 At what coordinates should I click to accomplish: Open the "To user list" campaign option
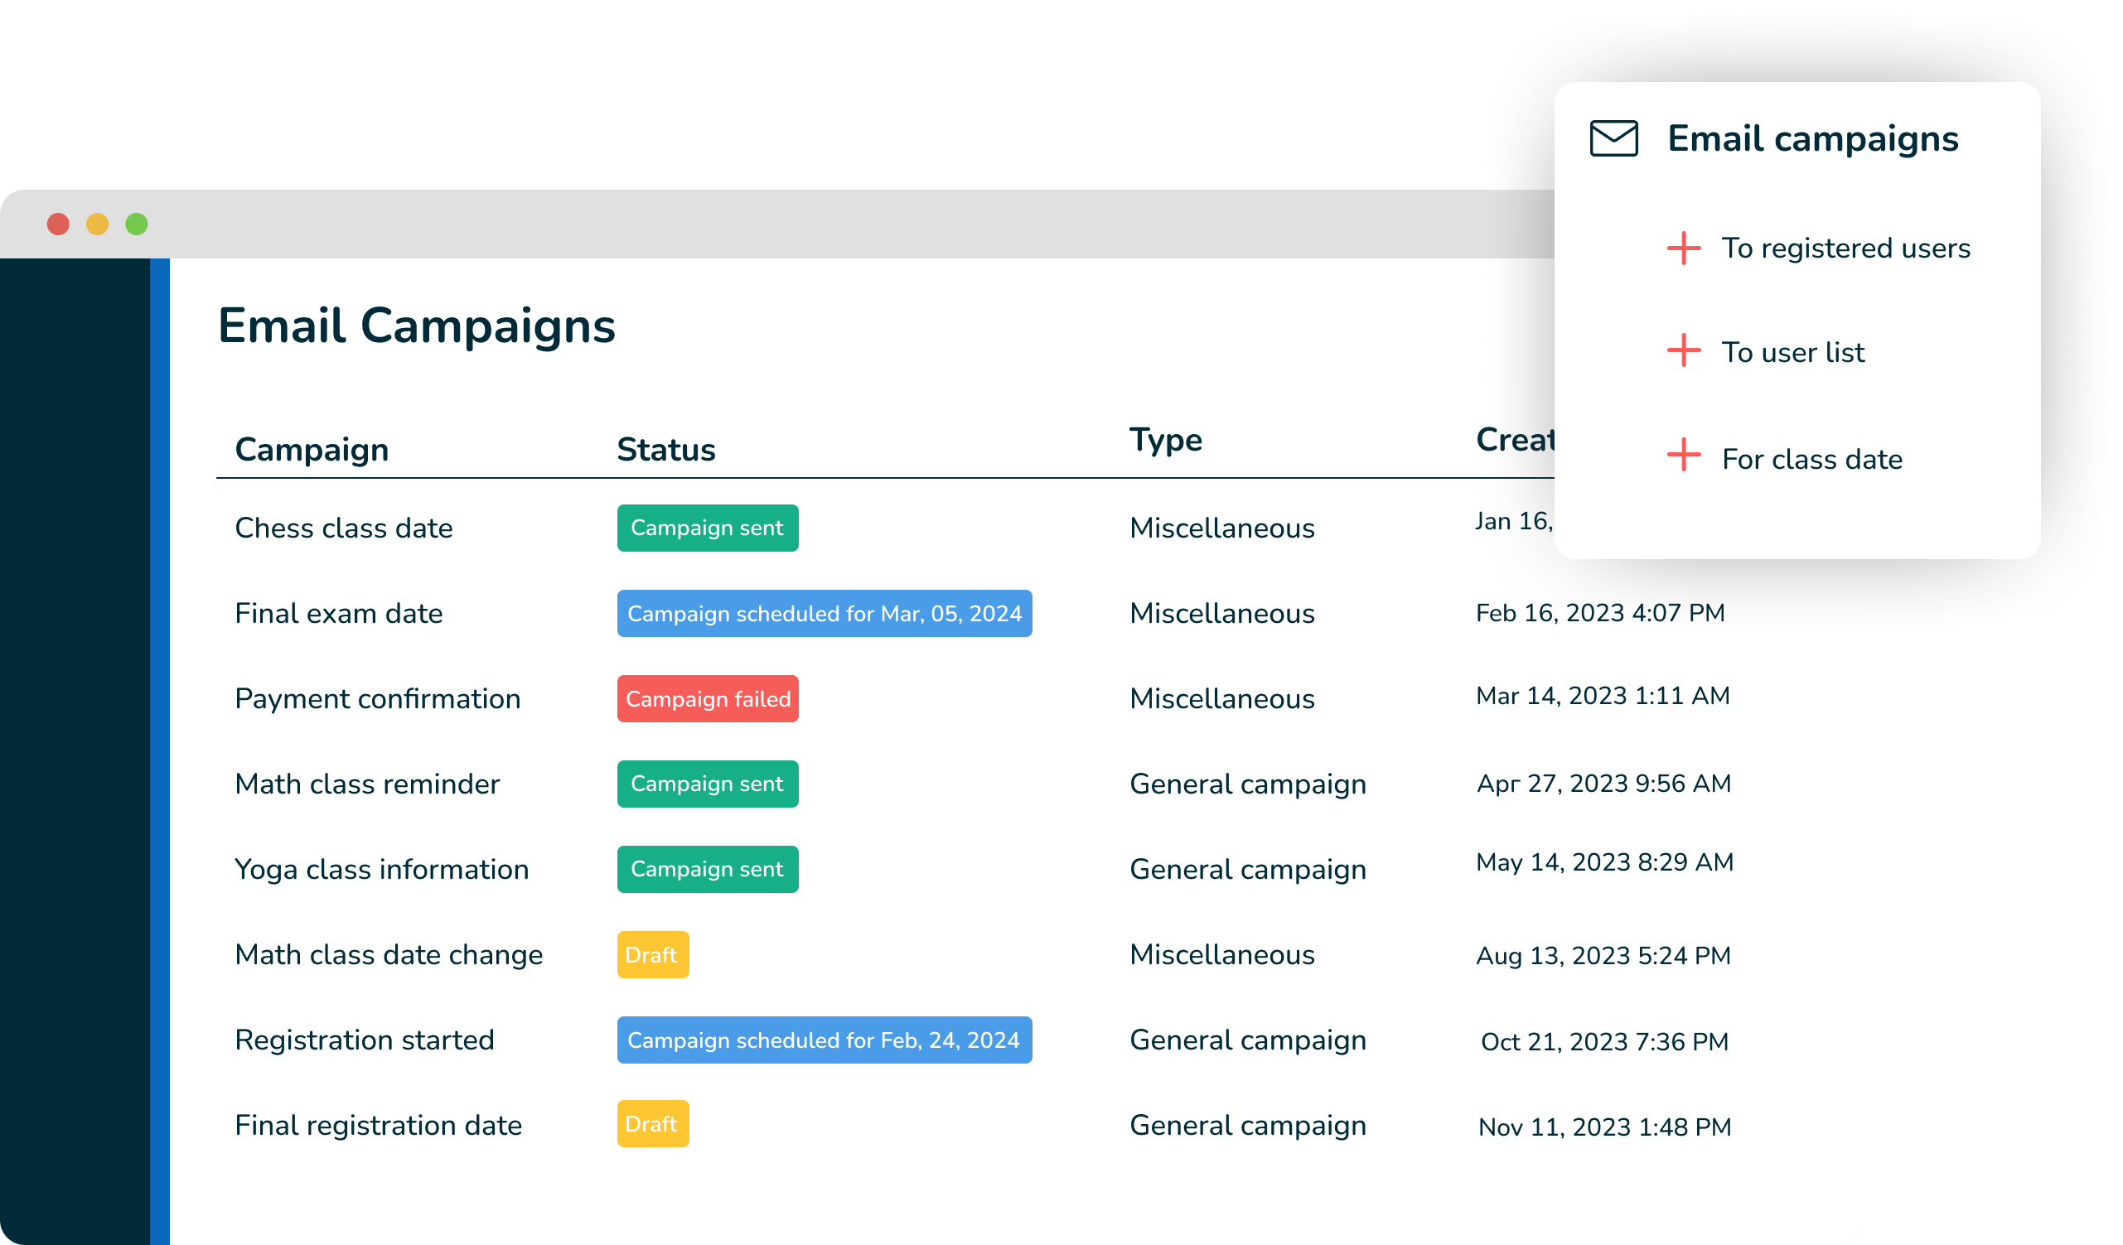click(1793, 352)
